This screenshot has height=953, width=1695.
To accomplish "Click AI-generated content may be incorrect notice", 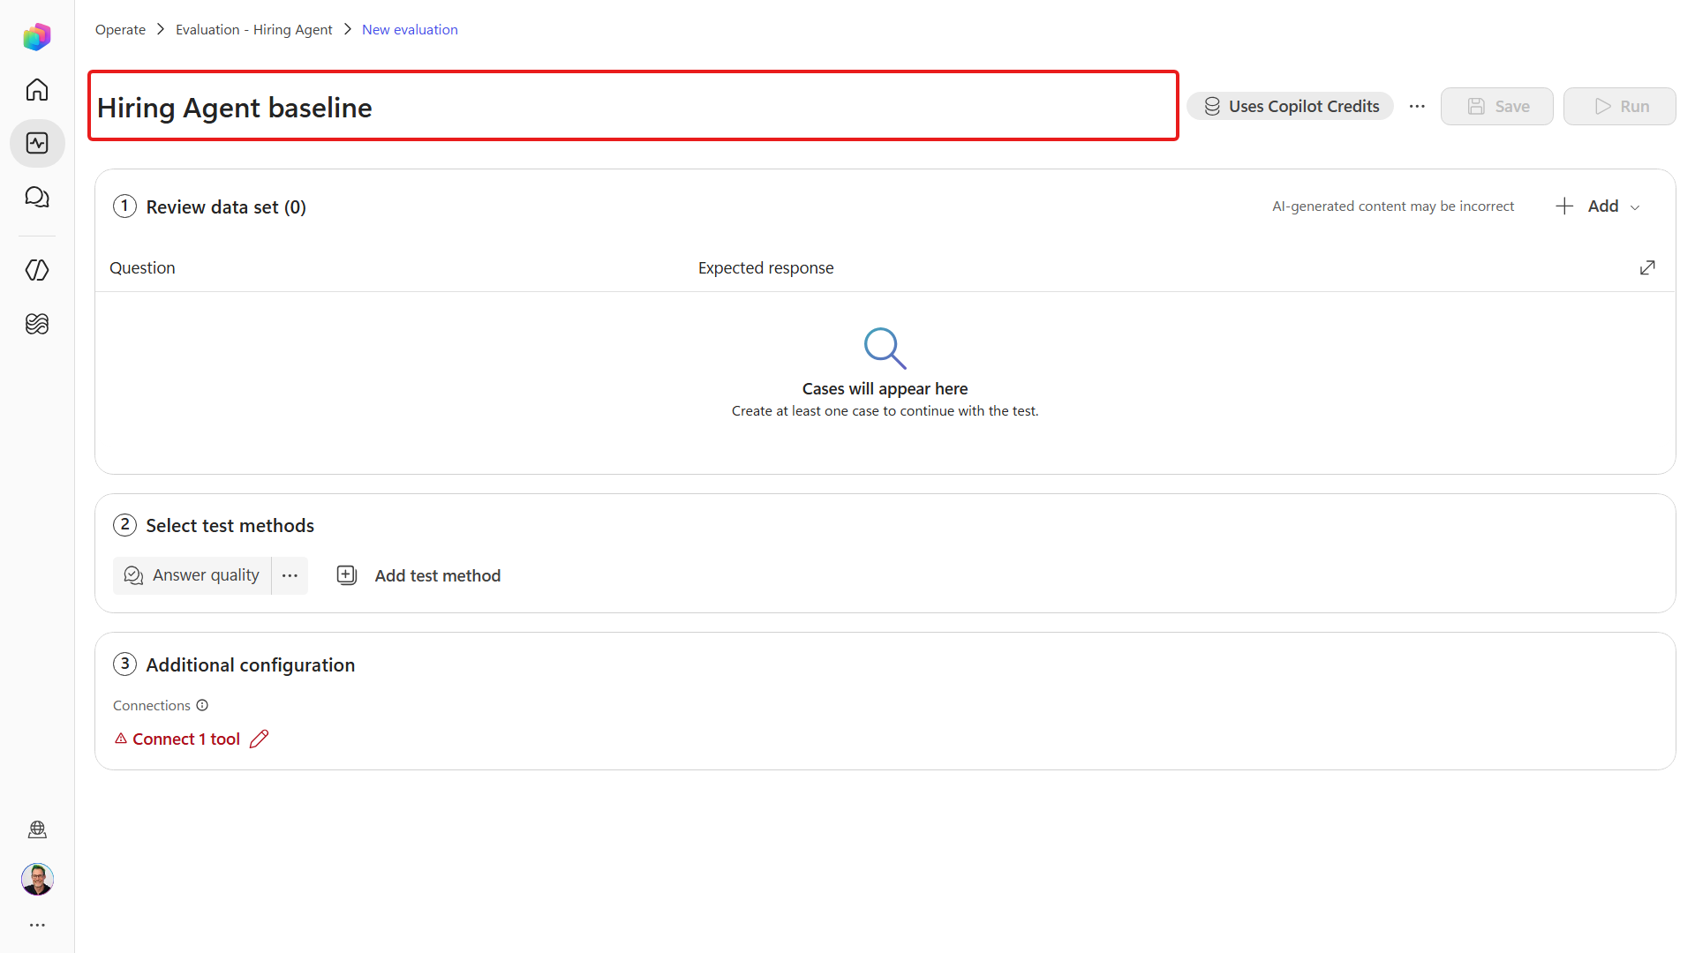I will (x=1392, y=206).
